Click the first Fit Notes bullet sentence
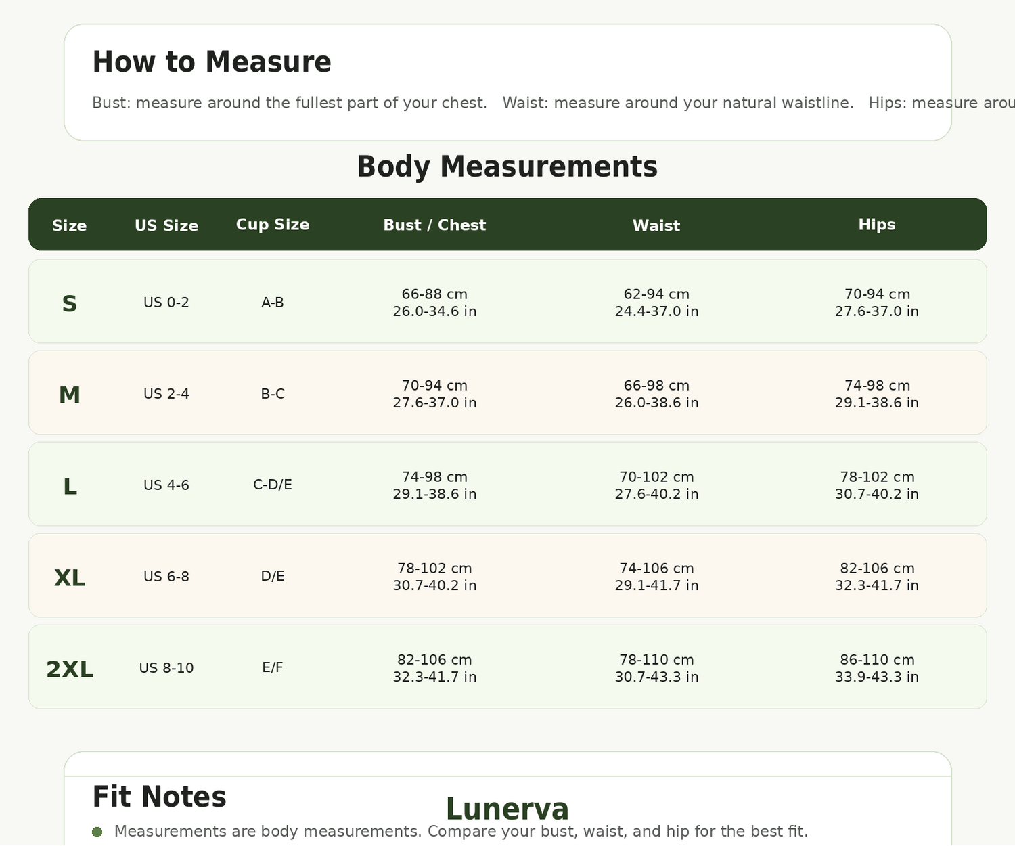Image resolution: width=1015 pixels, height=846 pixels. [461, 832]
